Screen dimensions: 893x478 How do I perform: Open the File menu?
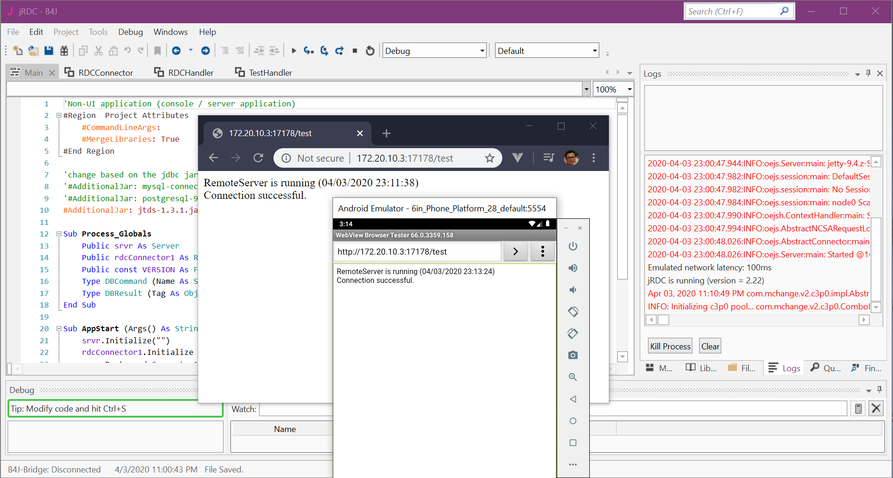[13, 32]
